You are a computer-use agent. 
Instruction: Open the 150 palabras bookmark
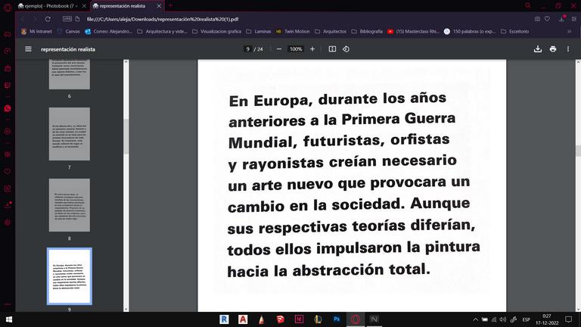(470, 32)
